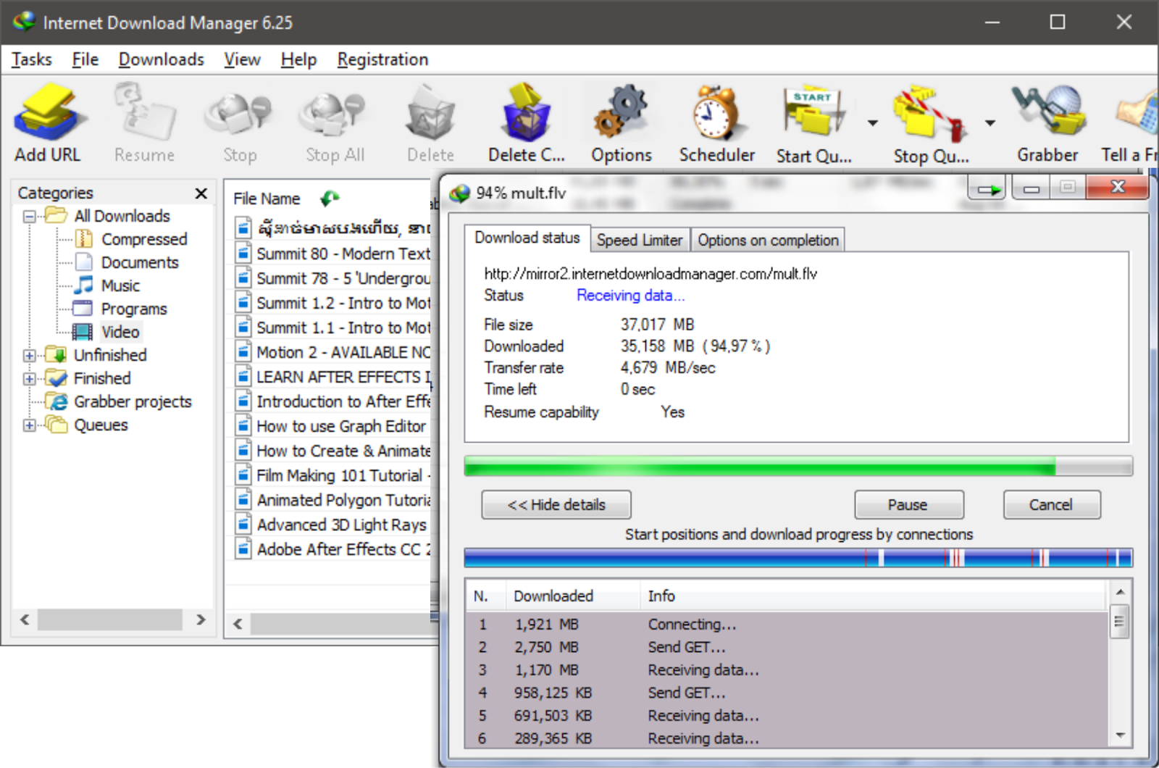The image size is (1159, 768).
Task: Click the Hide details button
Action: (556, 505)
